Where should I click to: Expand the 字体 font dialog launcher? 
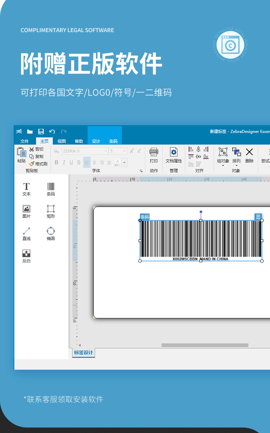[141, 171]
